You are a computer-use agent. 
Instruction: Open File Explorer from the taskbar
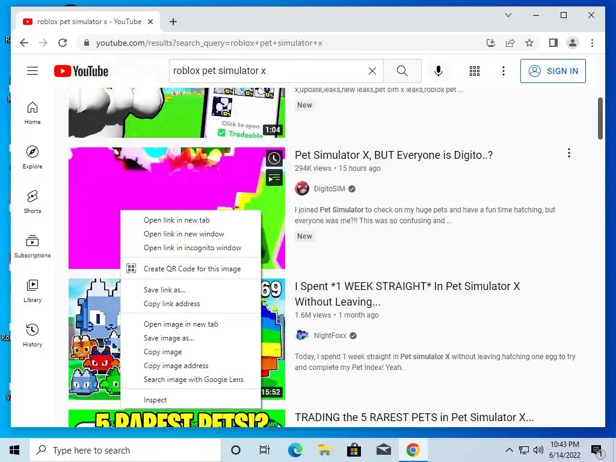coord(324,450)
